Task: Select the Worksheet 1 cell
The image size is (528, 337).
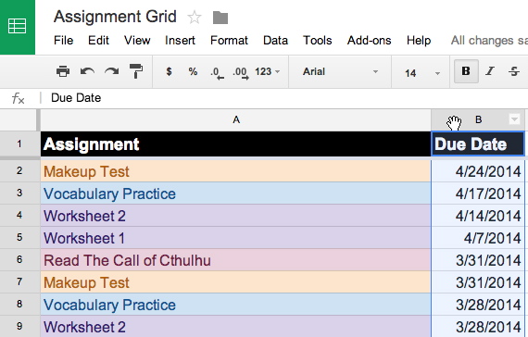Action: pos(235,238)
